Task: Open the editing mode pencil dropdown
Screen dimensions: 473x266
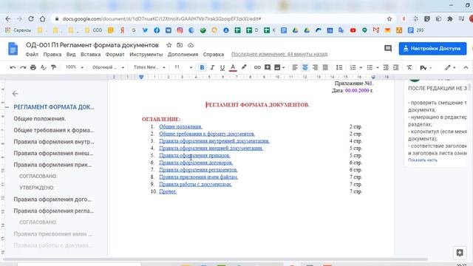Action: pos(450,67)
